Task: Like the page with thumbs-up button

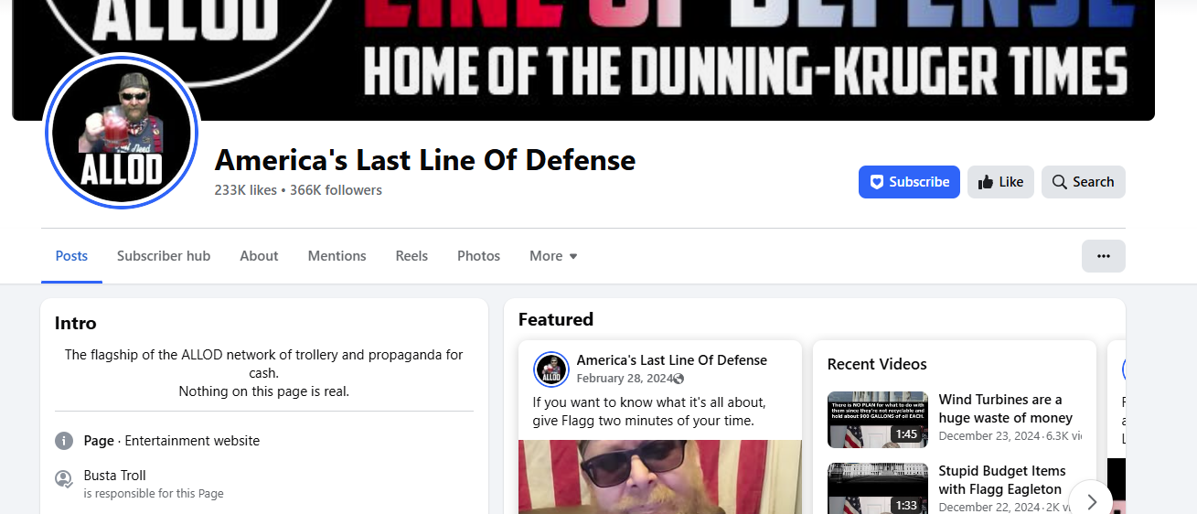Action: 1000,182
